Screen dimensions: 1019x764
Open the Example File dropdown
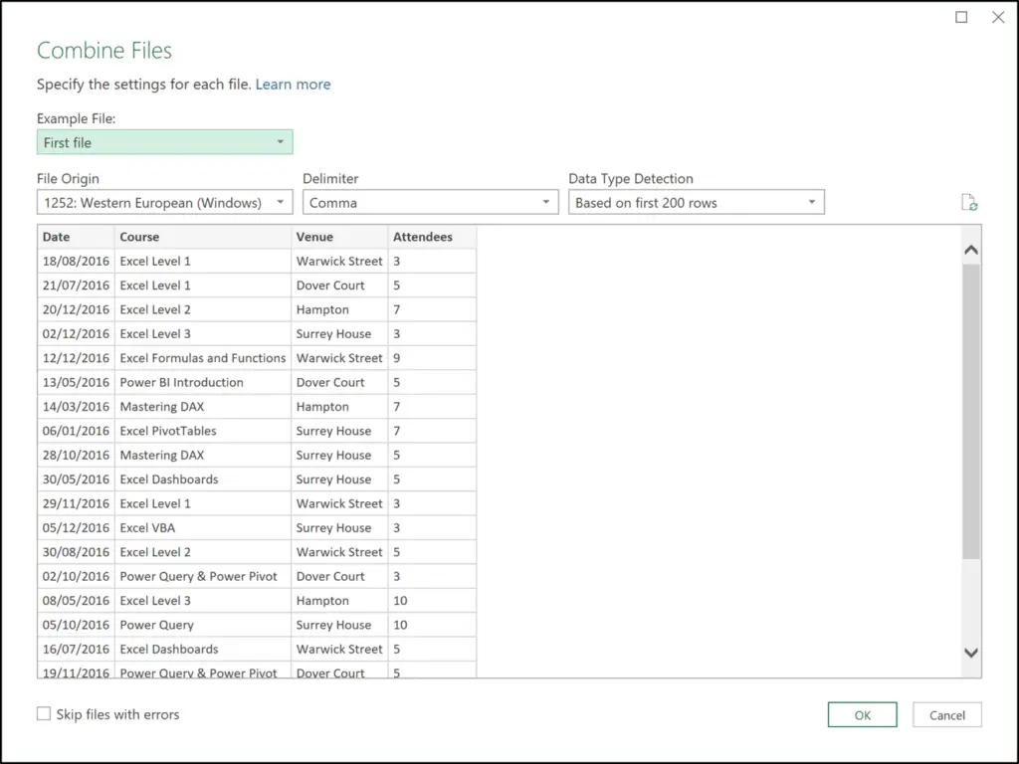click(282, 141)
